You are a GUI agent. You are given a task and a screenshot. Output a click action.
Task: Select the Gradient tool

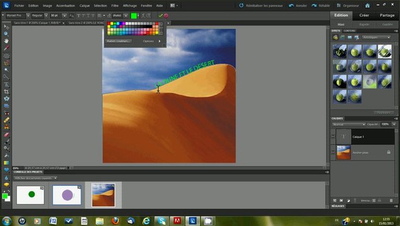tap(6, 163)
